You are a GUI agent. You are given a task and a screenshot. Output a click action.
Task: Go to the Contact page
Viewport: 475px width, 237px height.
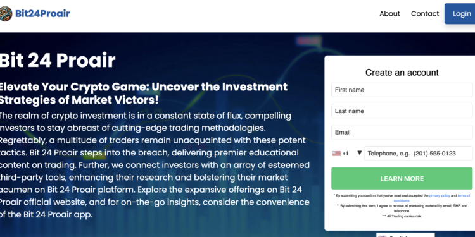pos(425,14)
